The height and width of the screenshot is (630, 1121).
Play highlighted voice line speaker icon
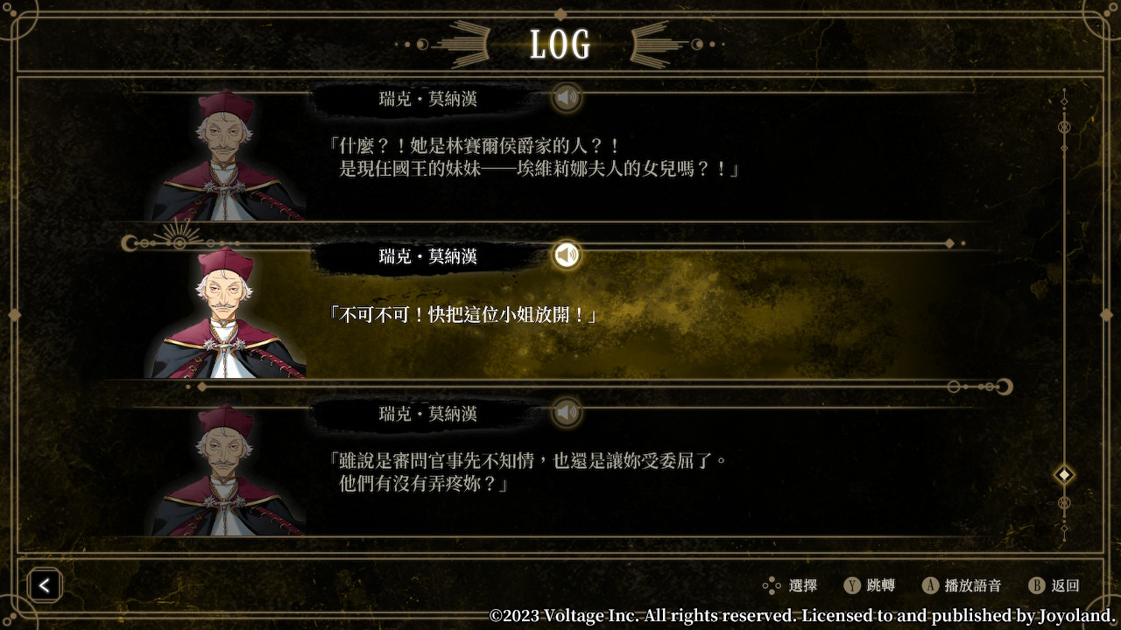point(568,255)
